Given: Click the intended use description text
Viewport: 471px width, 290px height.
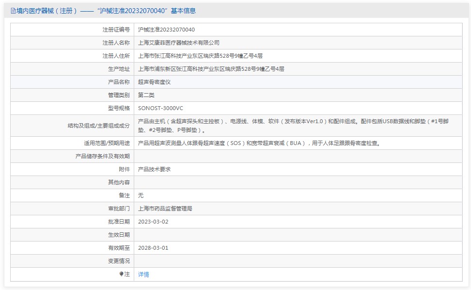Looking at the screenshot, I should tap(259, 143).
